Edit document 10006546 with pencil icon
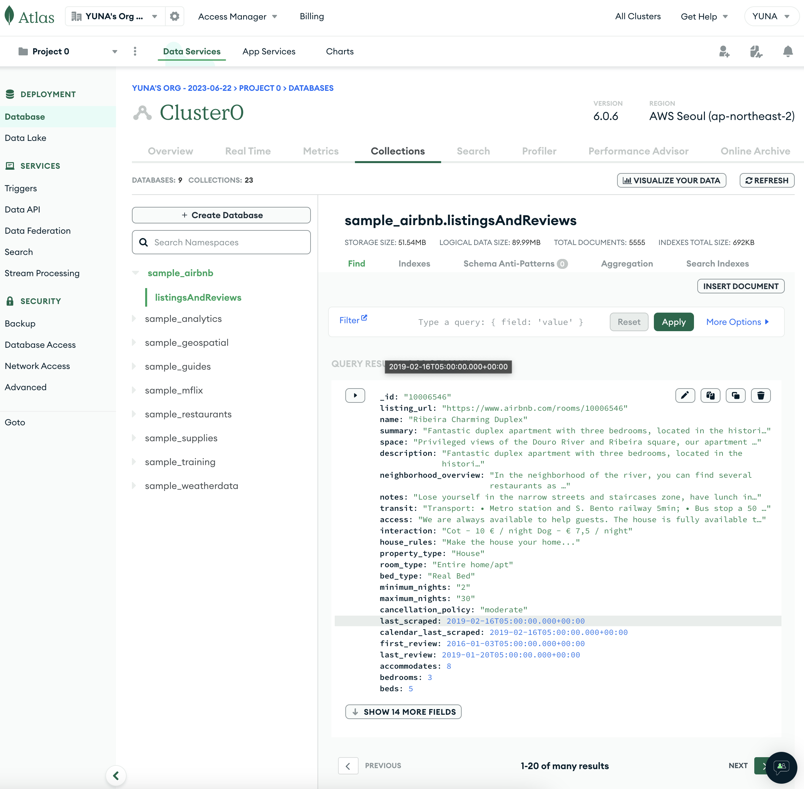The width and height of the screenshot is (804, 789). click(685, 395)
